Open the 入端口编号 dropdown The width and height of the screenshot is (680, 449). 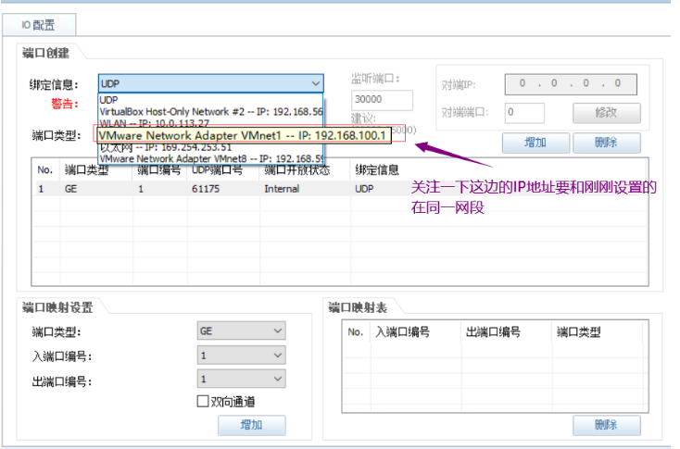[x=242, y=355]
